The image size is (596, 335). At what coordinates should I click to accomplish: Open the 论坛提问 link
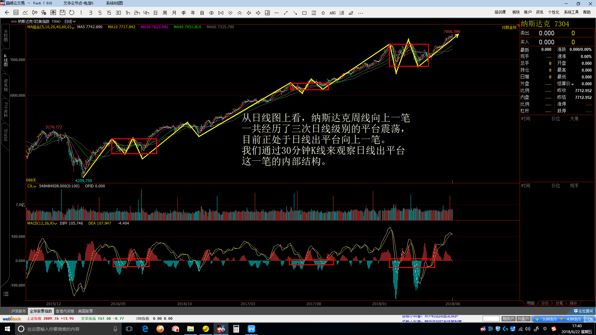[584, 311]
